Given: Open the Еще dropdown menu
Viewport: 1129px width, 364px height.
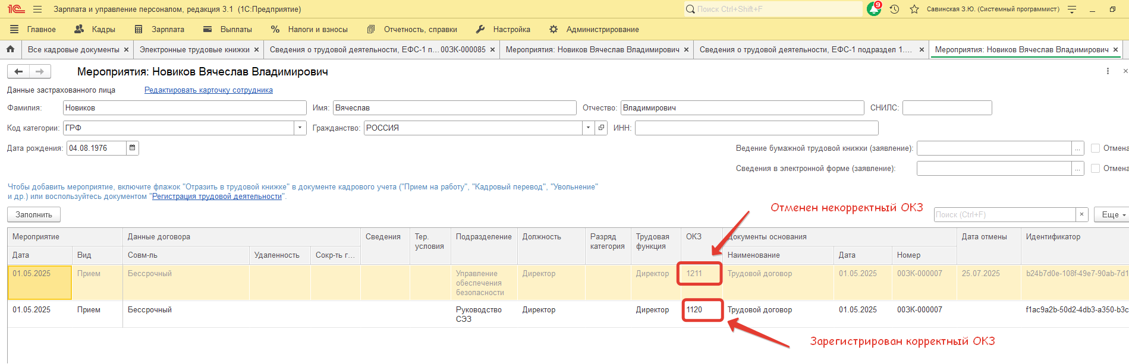Looking at the screenshot, I should pos(1111,215).
